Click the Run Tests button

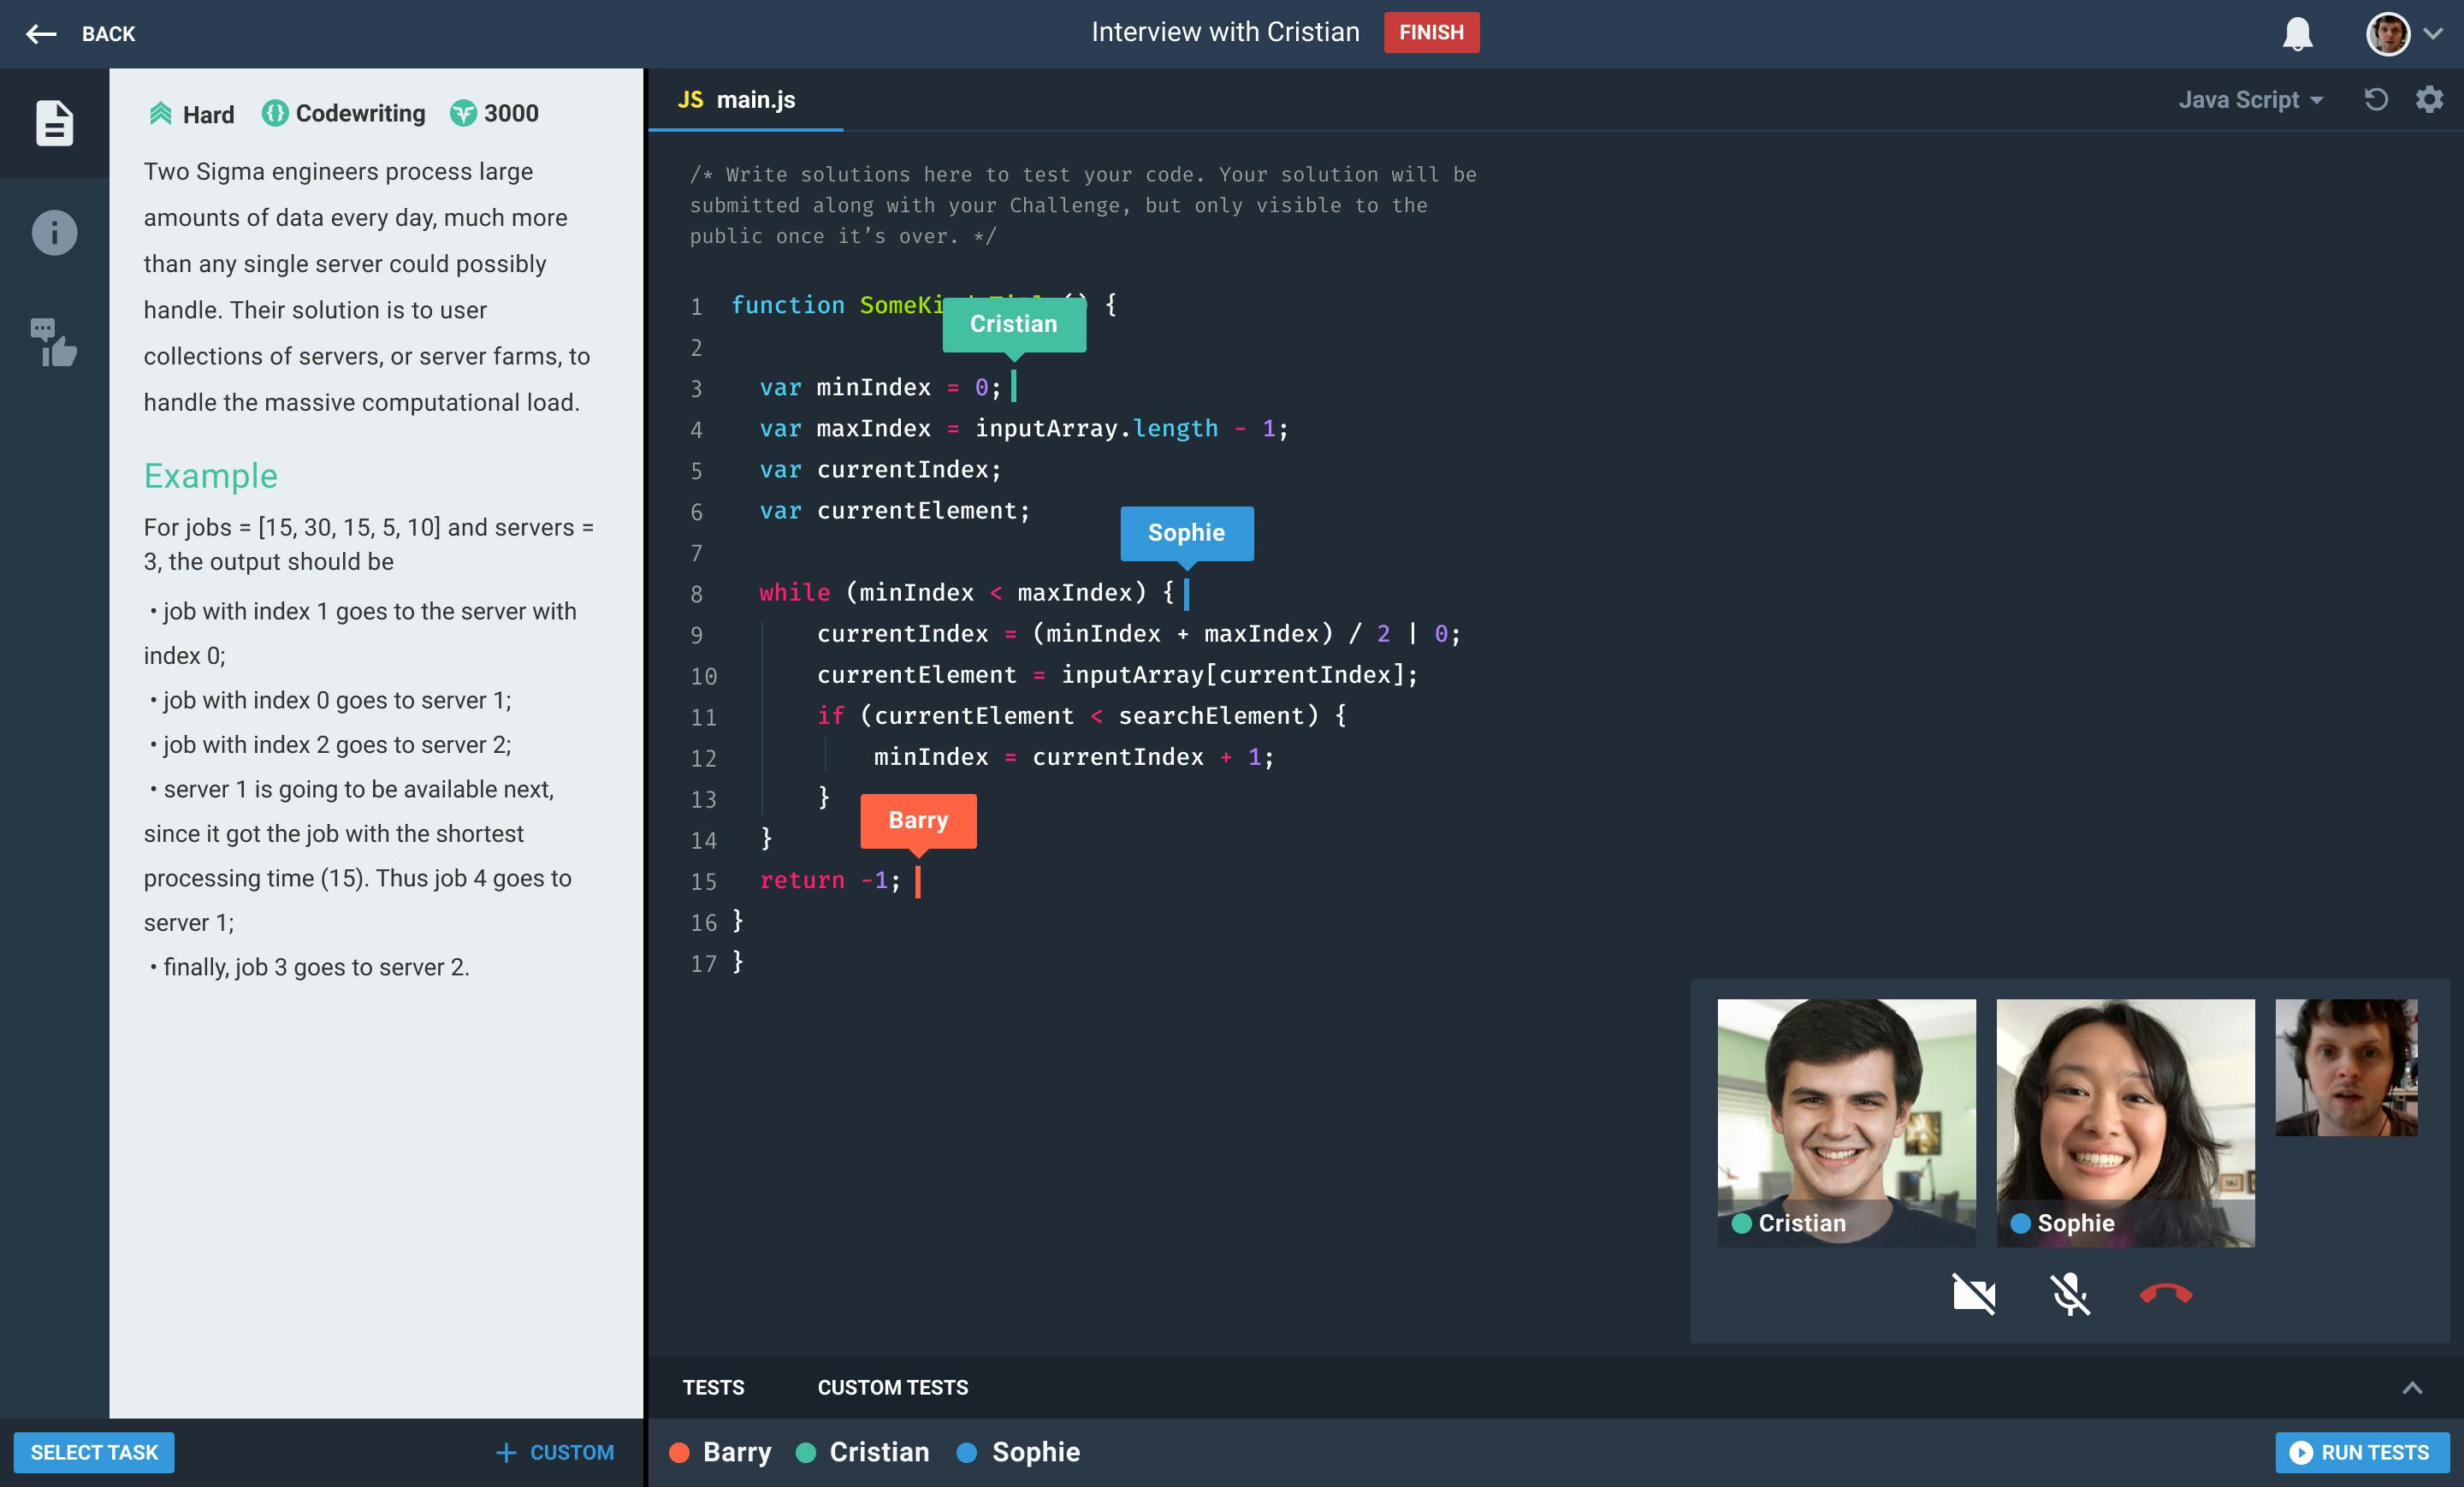coord(2361,1452)
